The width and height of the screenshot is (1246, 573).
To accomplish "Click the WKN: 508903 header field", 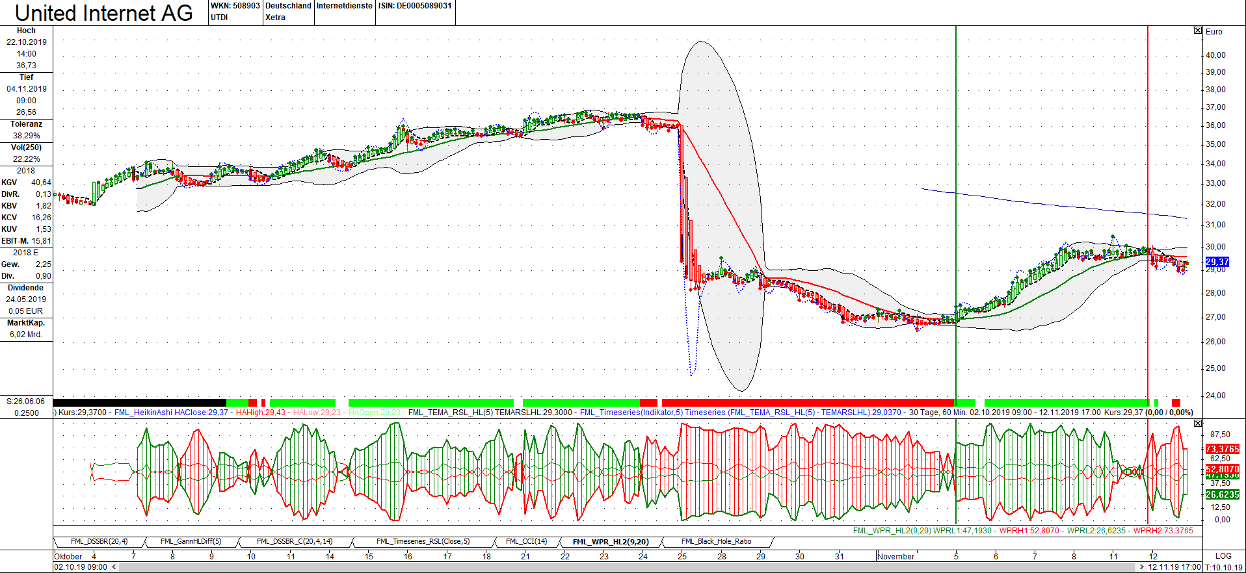I will click(235, 6).
